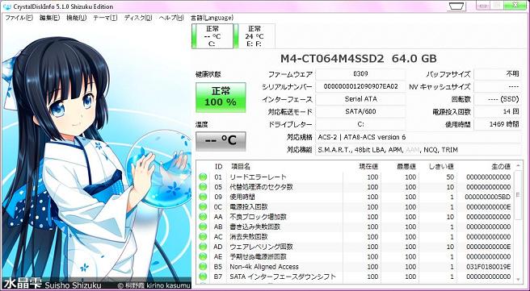Click green status dot for AD ウェアレベリング回数
Screen dimensions: 530x291
click(x=203, y=247)
